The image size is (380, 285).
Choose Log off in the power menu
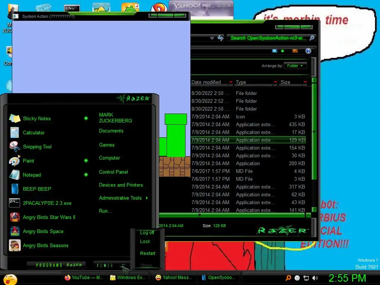pos(147,233)
